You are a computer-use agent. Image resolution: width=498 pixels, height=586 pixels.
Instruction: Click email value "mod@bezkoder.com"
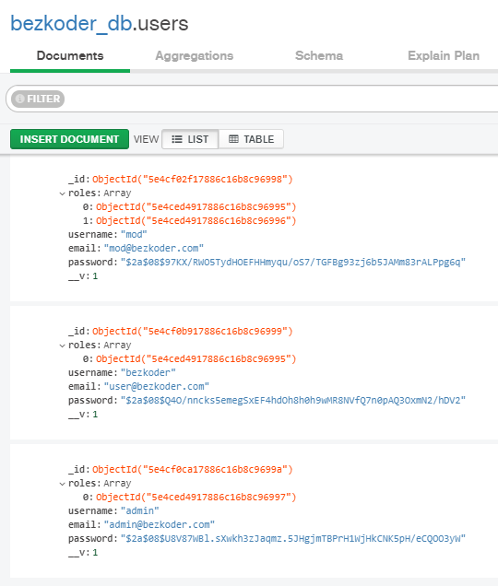(154, 249)
